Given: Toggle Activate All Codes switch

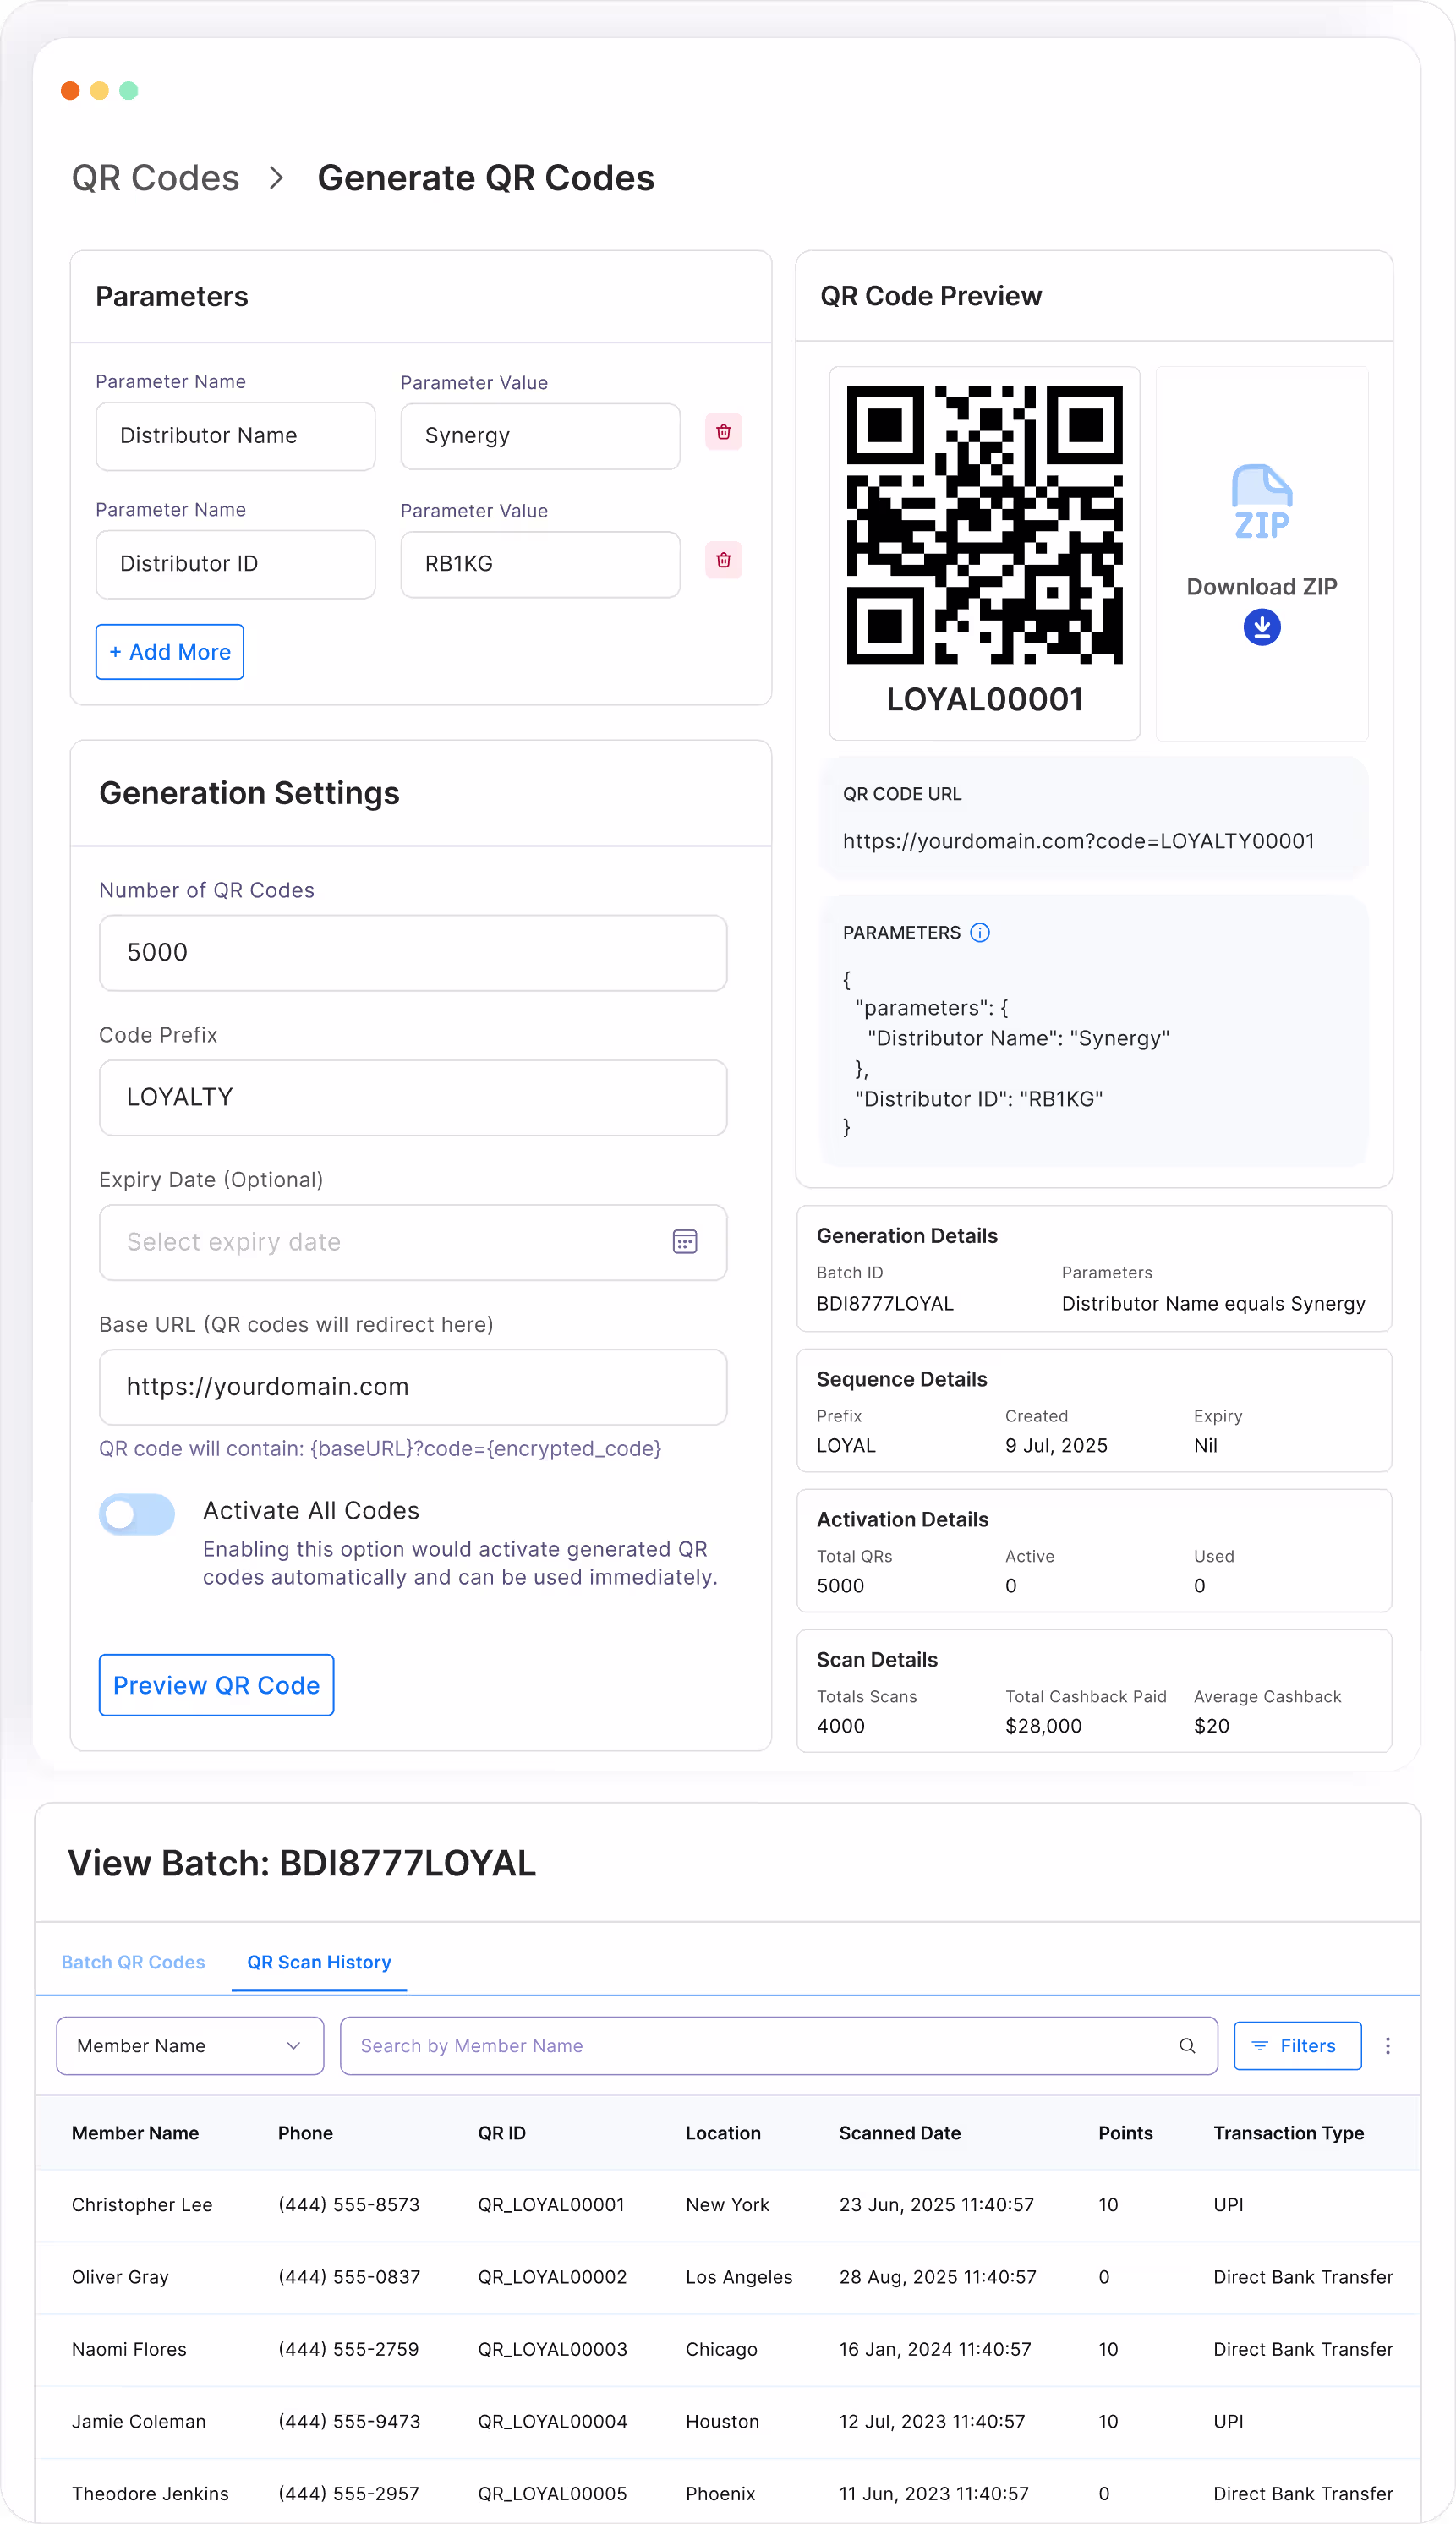Looking at the screenshot, I should (x=137, y=1514).
